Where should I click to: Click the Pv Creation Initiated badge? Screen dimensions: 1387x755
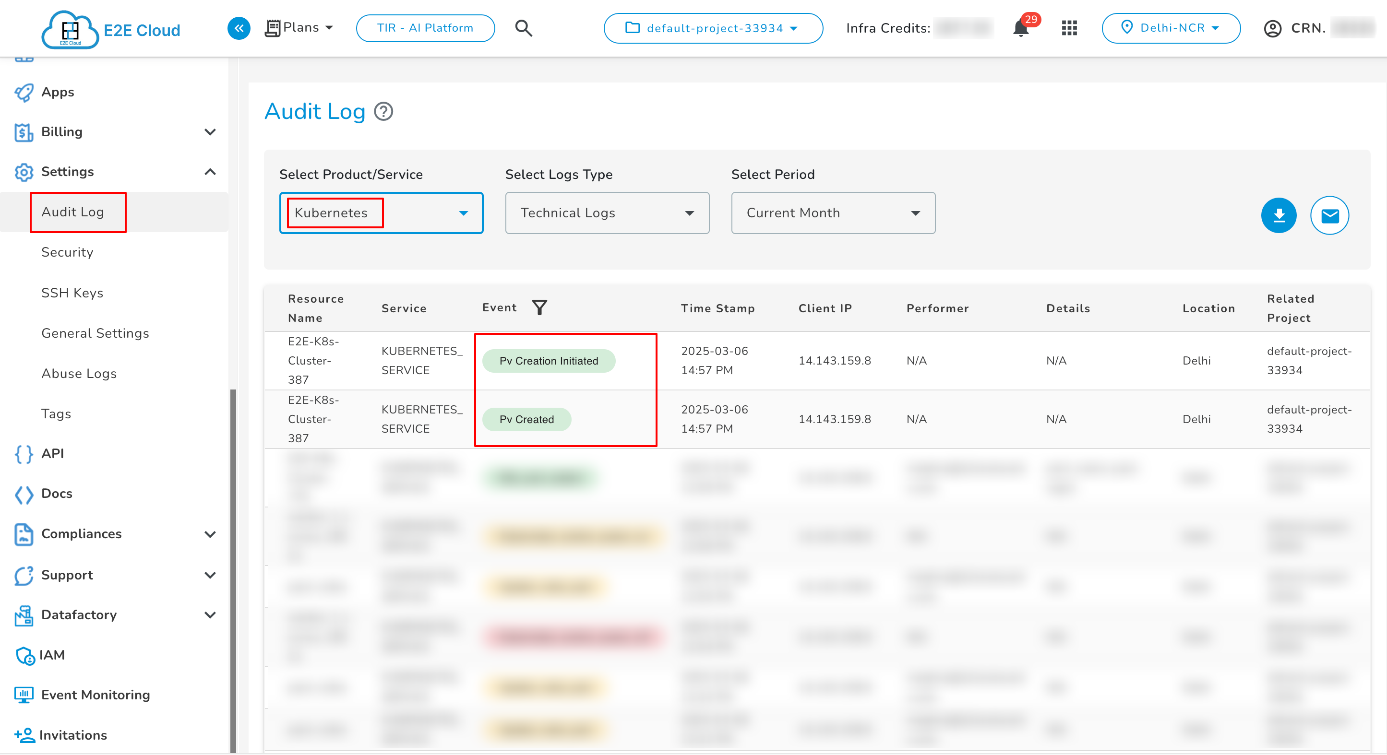pyautogui.click(x=549, y=361)
